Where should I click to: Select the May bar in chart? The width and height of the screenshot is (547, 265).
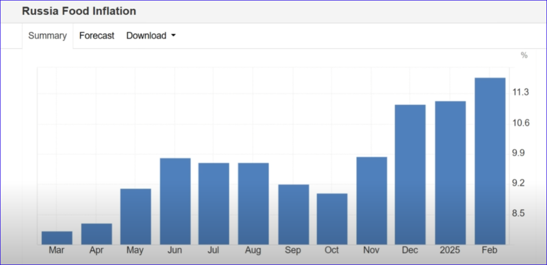(136, 216)
